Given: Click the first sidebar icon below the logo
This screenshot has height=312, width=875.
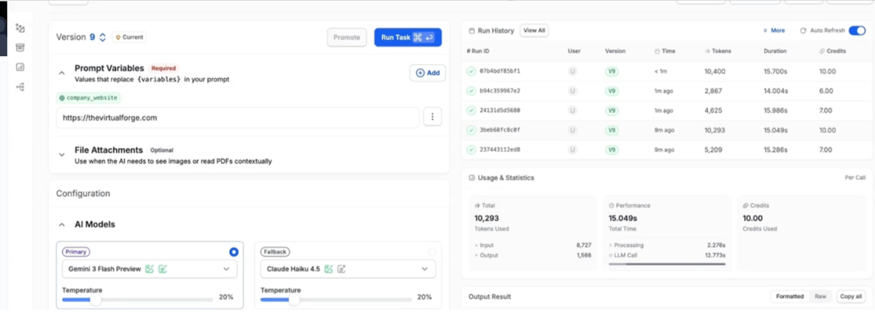Looking at the screenshot, I should (20, 28).
